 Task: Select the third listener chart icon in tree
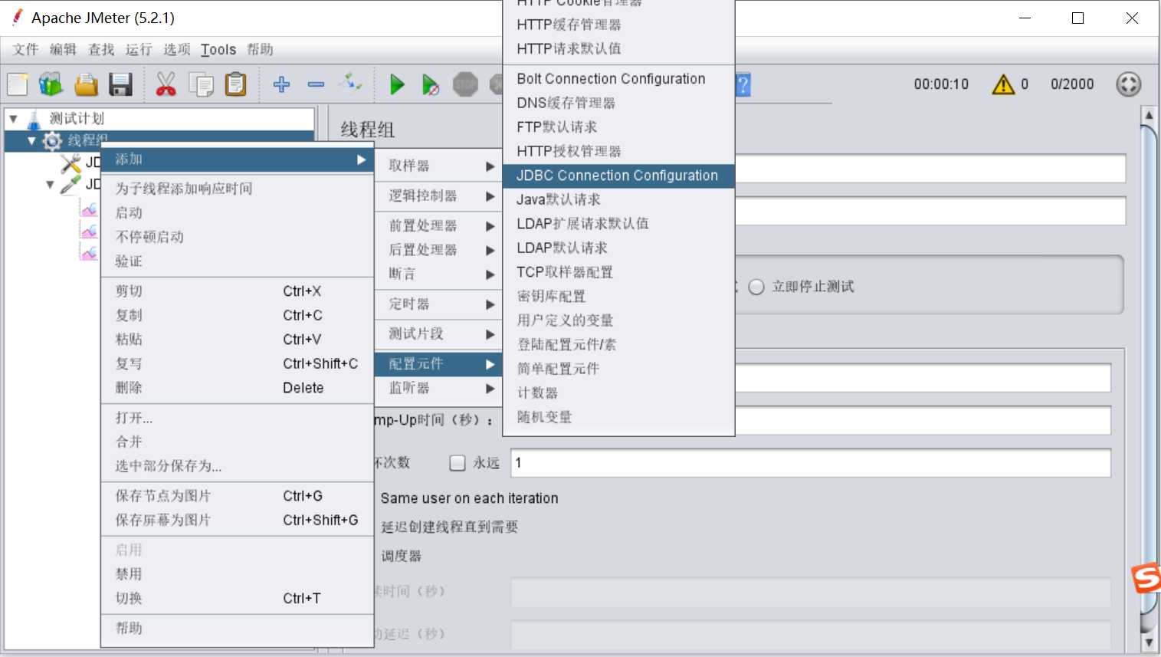click(90, 252)
